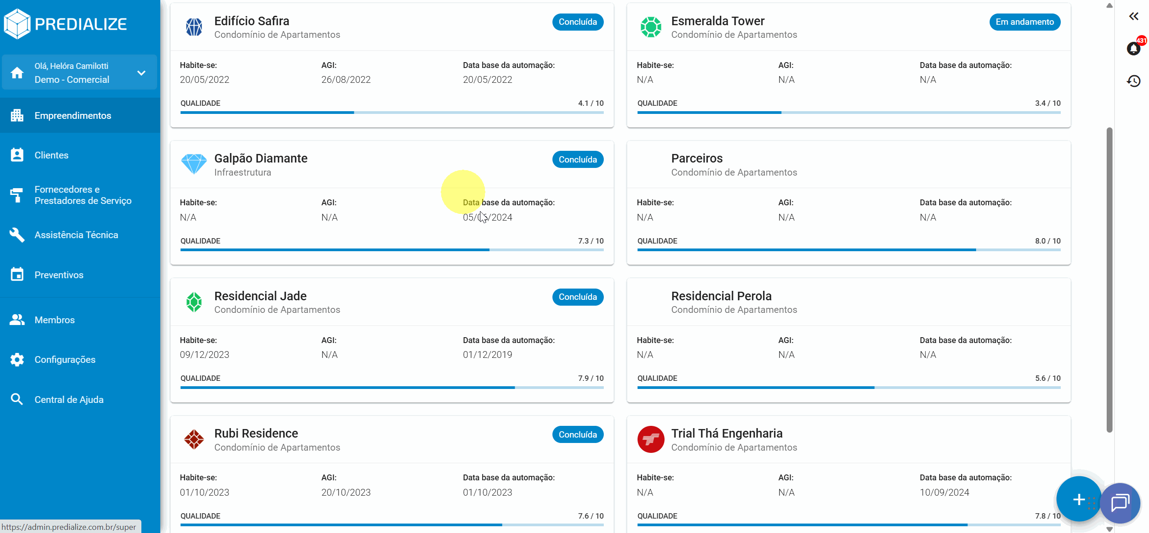The image size is (1149, 533).
Task: Click the notifications bell icon
Action: coord(1133,48)
